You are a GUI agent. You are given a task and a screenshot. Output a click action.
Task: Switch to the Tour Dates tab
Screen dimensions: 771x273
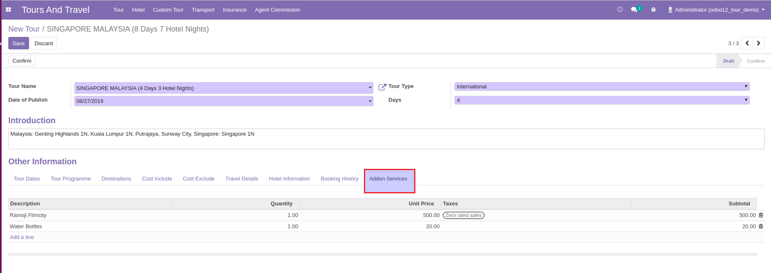[x=27, y=179]
